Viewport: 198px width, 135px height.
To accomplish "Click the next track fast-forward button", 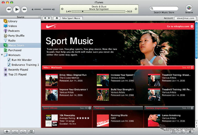I will pos(24,10).
